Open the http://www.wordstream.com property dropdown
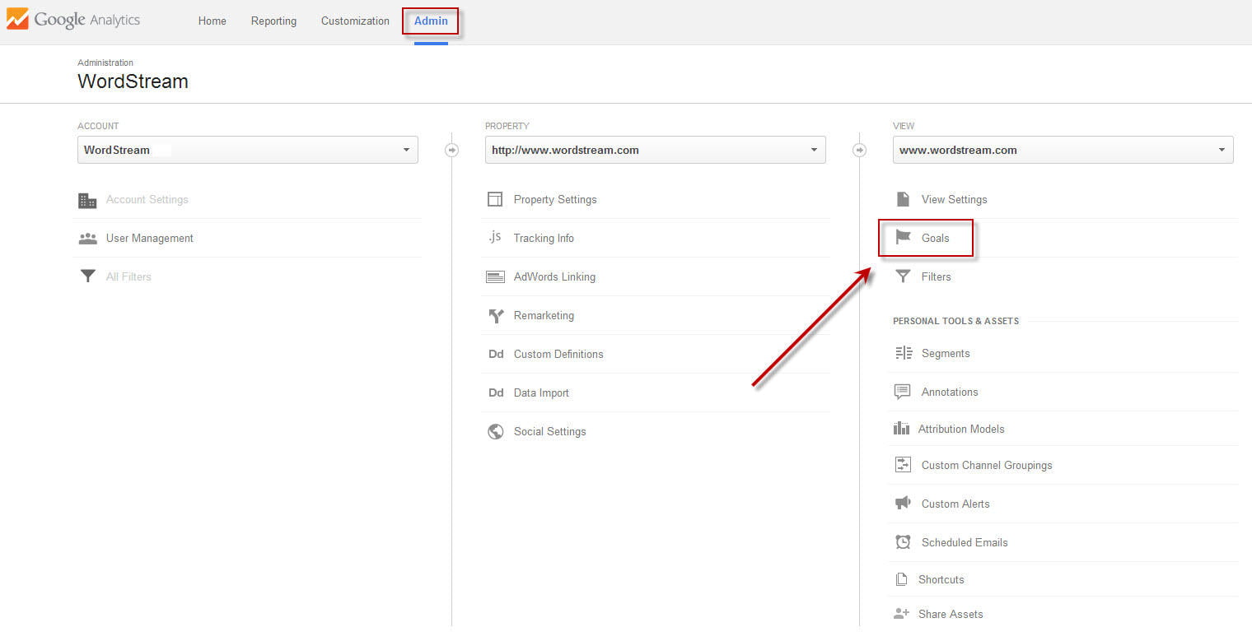This screenshot has height=641, width=1252. point(656,150)
